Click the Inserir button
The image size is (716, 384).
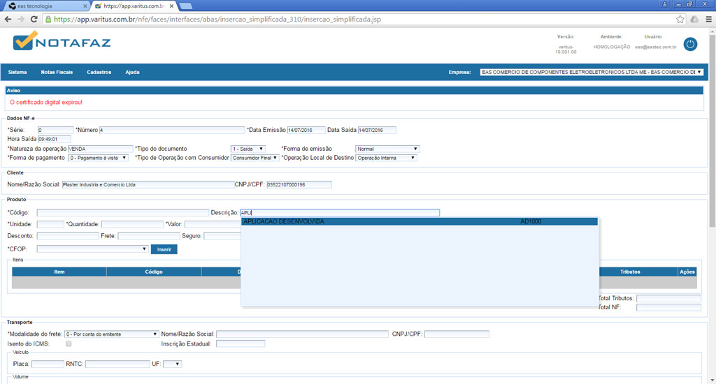[164, 249]
